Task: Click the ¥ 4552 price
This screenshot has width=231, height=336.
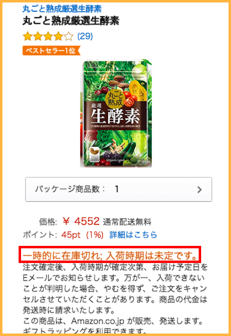Action: (x=81, y=221)
